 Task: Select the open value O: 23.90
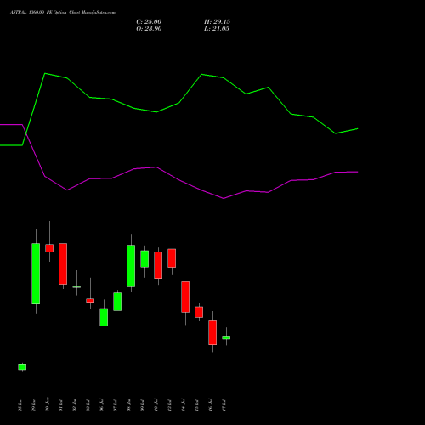pyautogui.click(x=149, y=29)
